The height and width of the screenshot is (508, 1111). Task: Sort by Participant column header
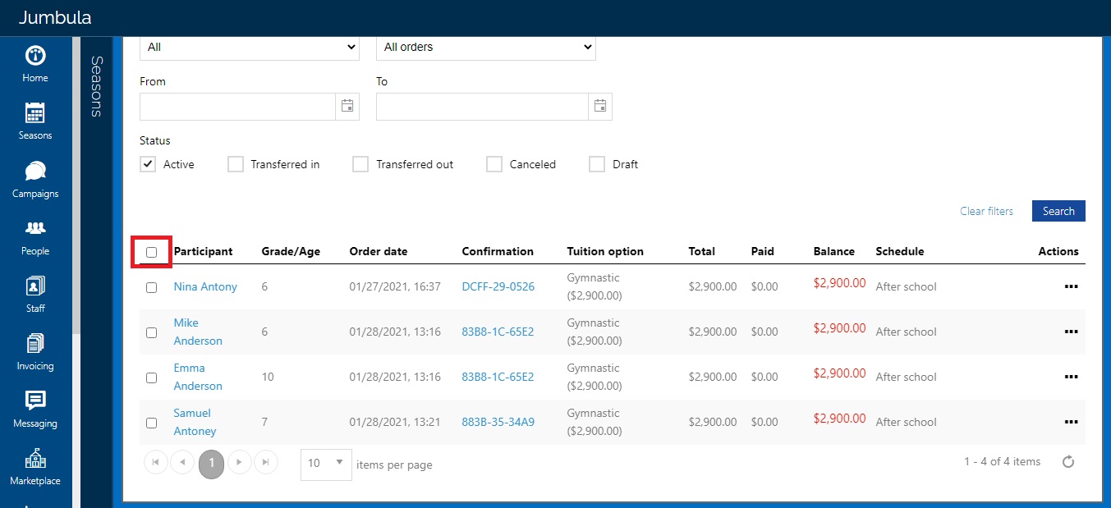[x=203, y=251]
